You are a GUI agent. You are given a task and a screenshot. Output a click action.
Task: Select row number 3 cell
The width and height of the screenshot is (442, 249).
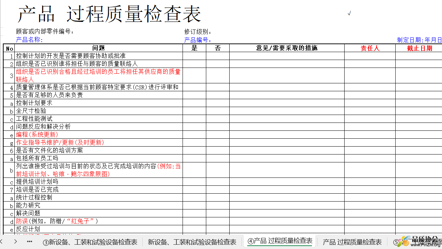point(9,75)
